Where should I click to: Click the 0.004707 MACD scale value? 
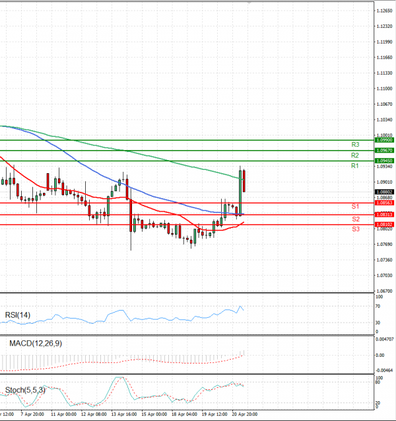click(x=385, y=340)
